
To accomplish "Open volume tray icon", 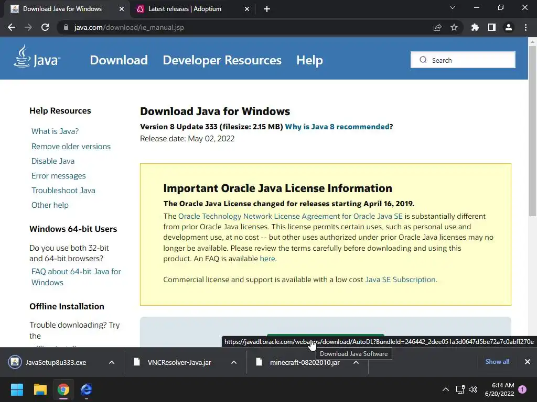I will click(473, 389).
